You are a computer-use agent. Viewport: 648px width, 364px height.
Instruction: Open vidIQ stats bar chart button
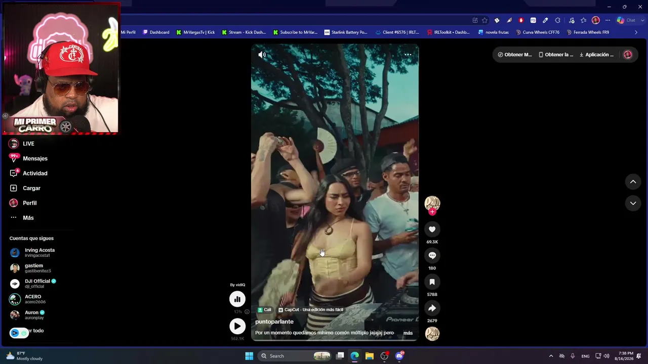click(237, 299)
